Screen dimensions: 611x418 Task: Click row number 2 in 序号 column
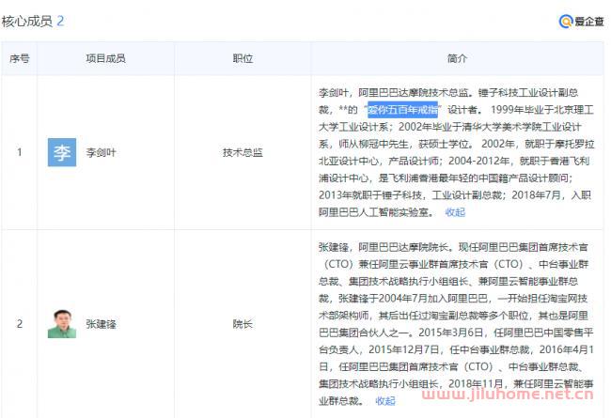[x=20, y=323]
